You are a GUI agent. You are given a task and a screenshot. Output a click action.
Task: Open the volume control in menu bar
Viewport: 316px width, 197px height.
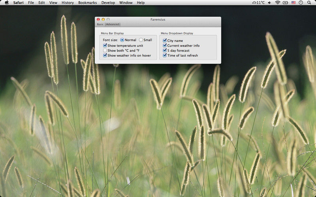coord(269,3)
